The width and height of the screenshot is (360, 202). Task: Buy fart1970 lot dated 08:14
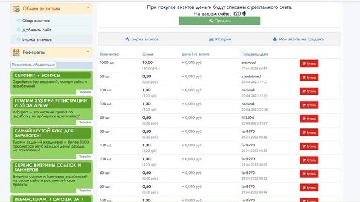tap(309, 187)
